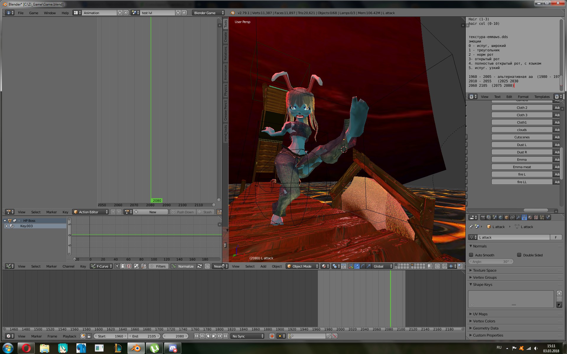
Task: Click the translate manipulator arrow icon
Action: [357, 266]
